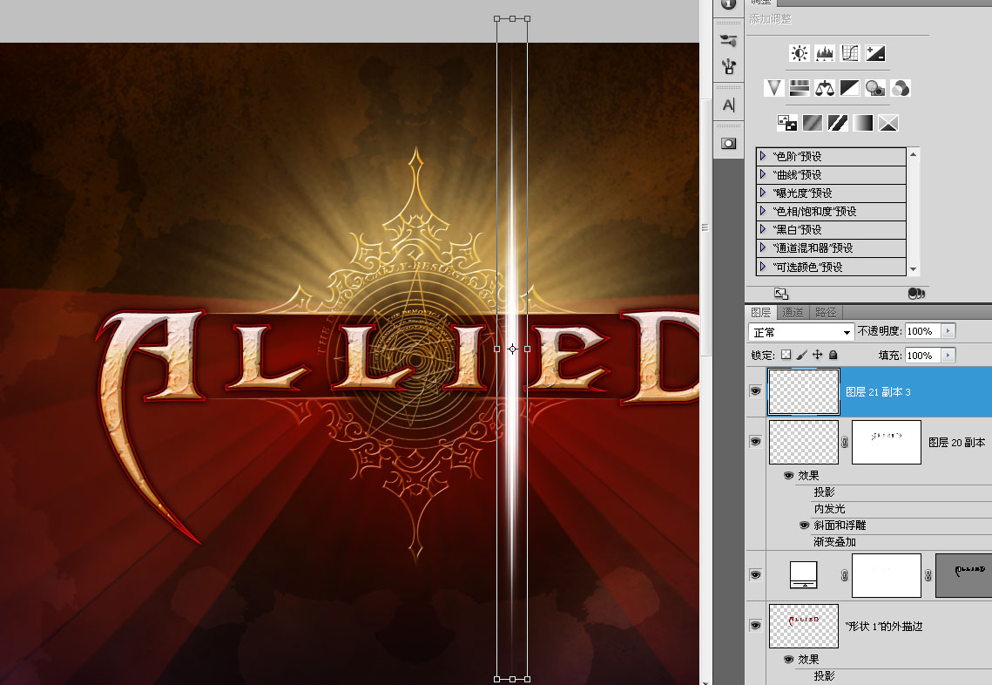Toggle visibility of 斜面和浮雕 effect
The image size is (992, 685).
click(804, 525)
